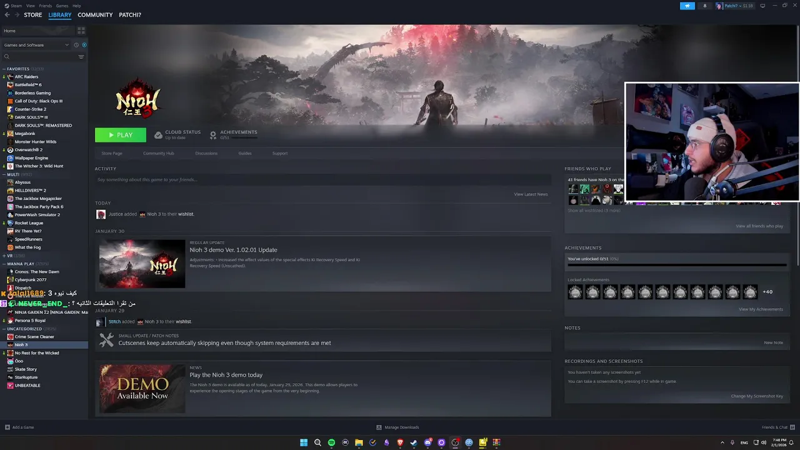Switch to Steam taskbar icon
800x450 pixels.
pos(414,442)
